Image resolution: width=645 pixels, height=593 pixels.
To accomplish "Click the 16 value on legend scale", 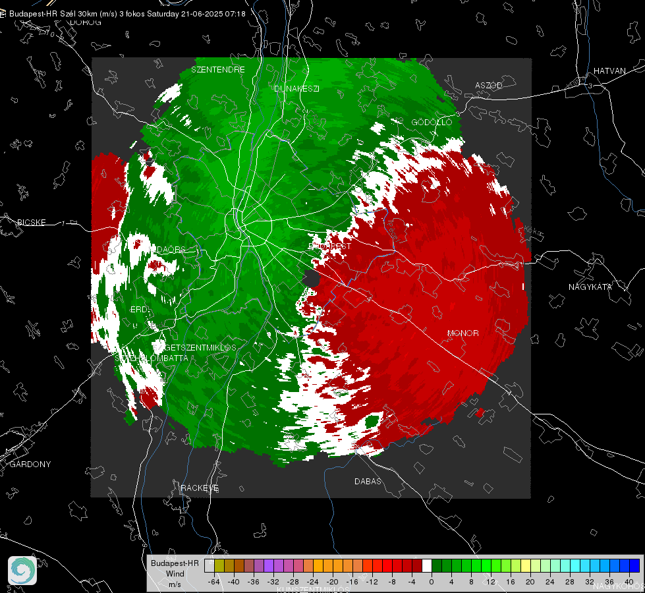I will click(511, 582).
